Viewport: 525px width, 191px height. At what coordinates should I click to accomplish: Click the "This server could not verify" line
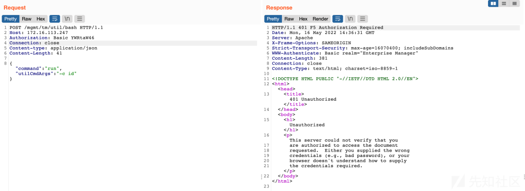[344, 140]
